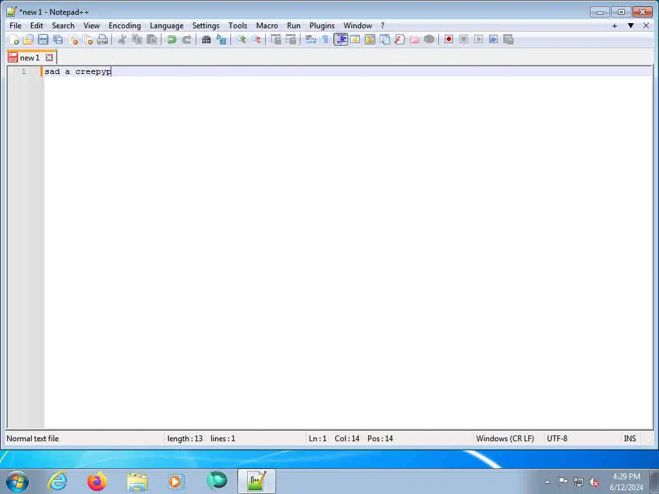Toggle the Document List panel icon
This screenshot has width=659, height=494.
coord(385,39)
